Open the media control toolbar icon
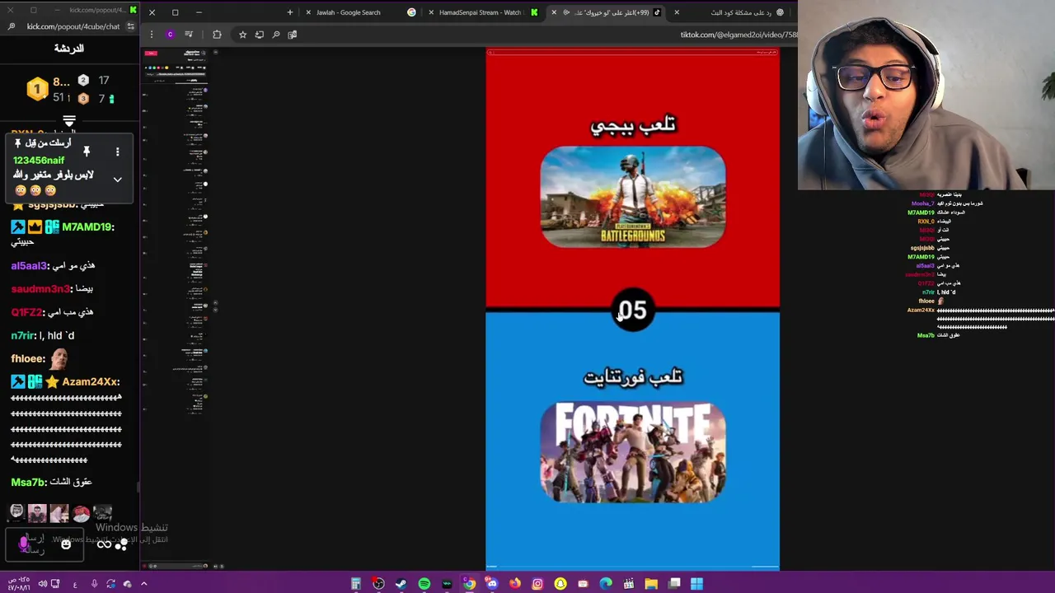The width and height of the screenshot is (1055, 593). coord(189,35)
